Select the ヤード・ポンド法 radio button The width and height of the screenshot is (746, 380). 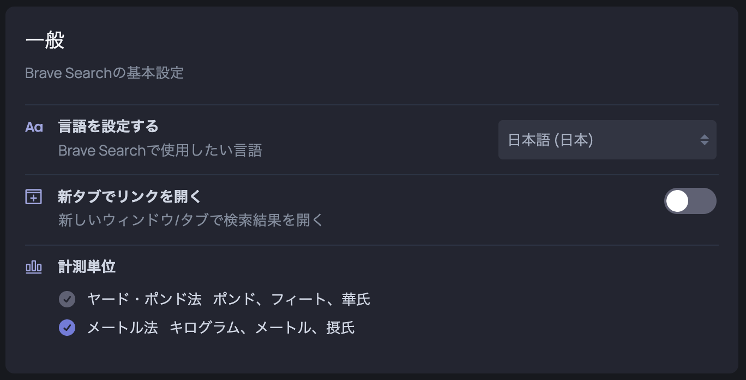pos(67,299)
